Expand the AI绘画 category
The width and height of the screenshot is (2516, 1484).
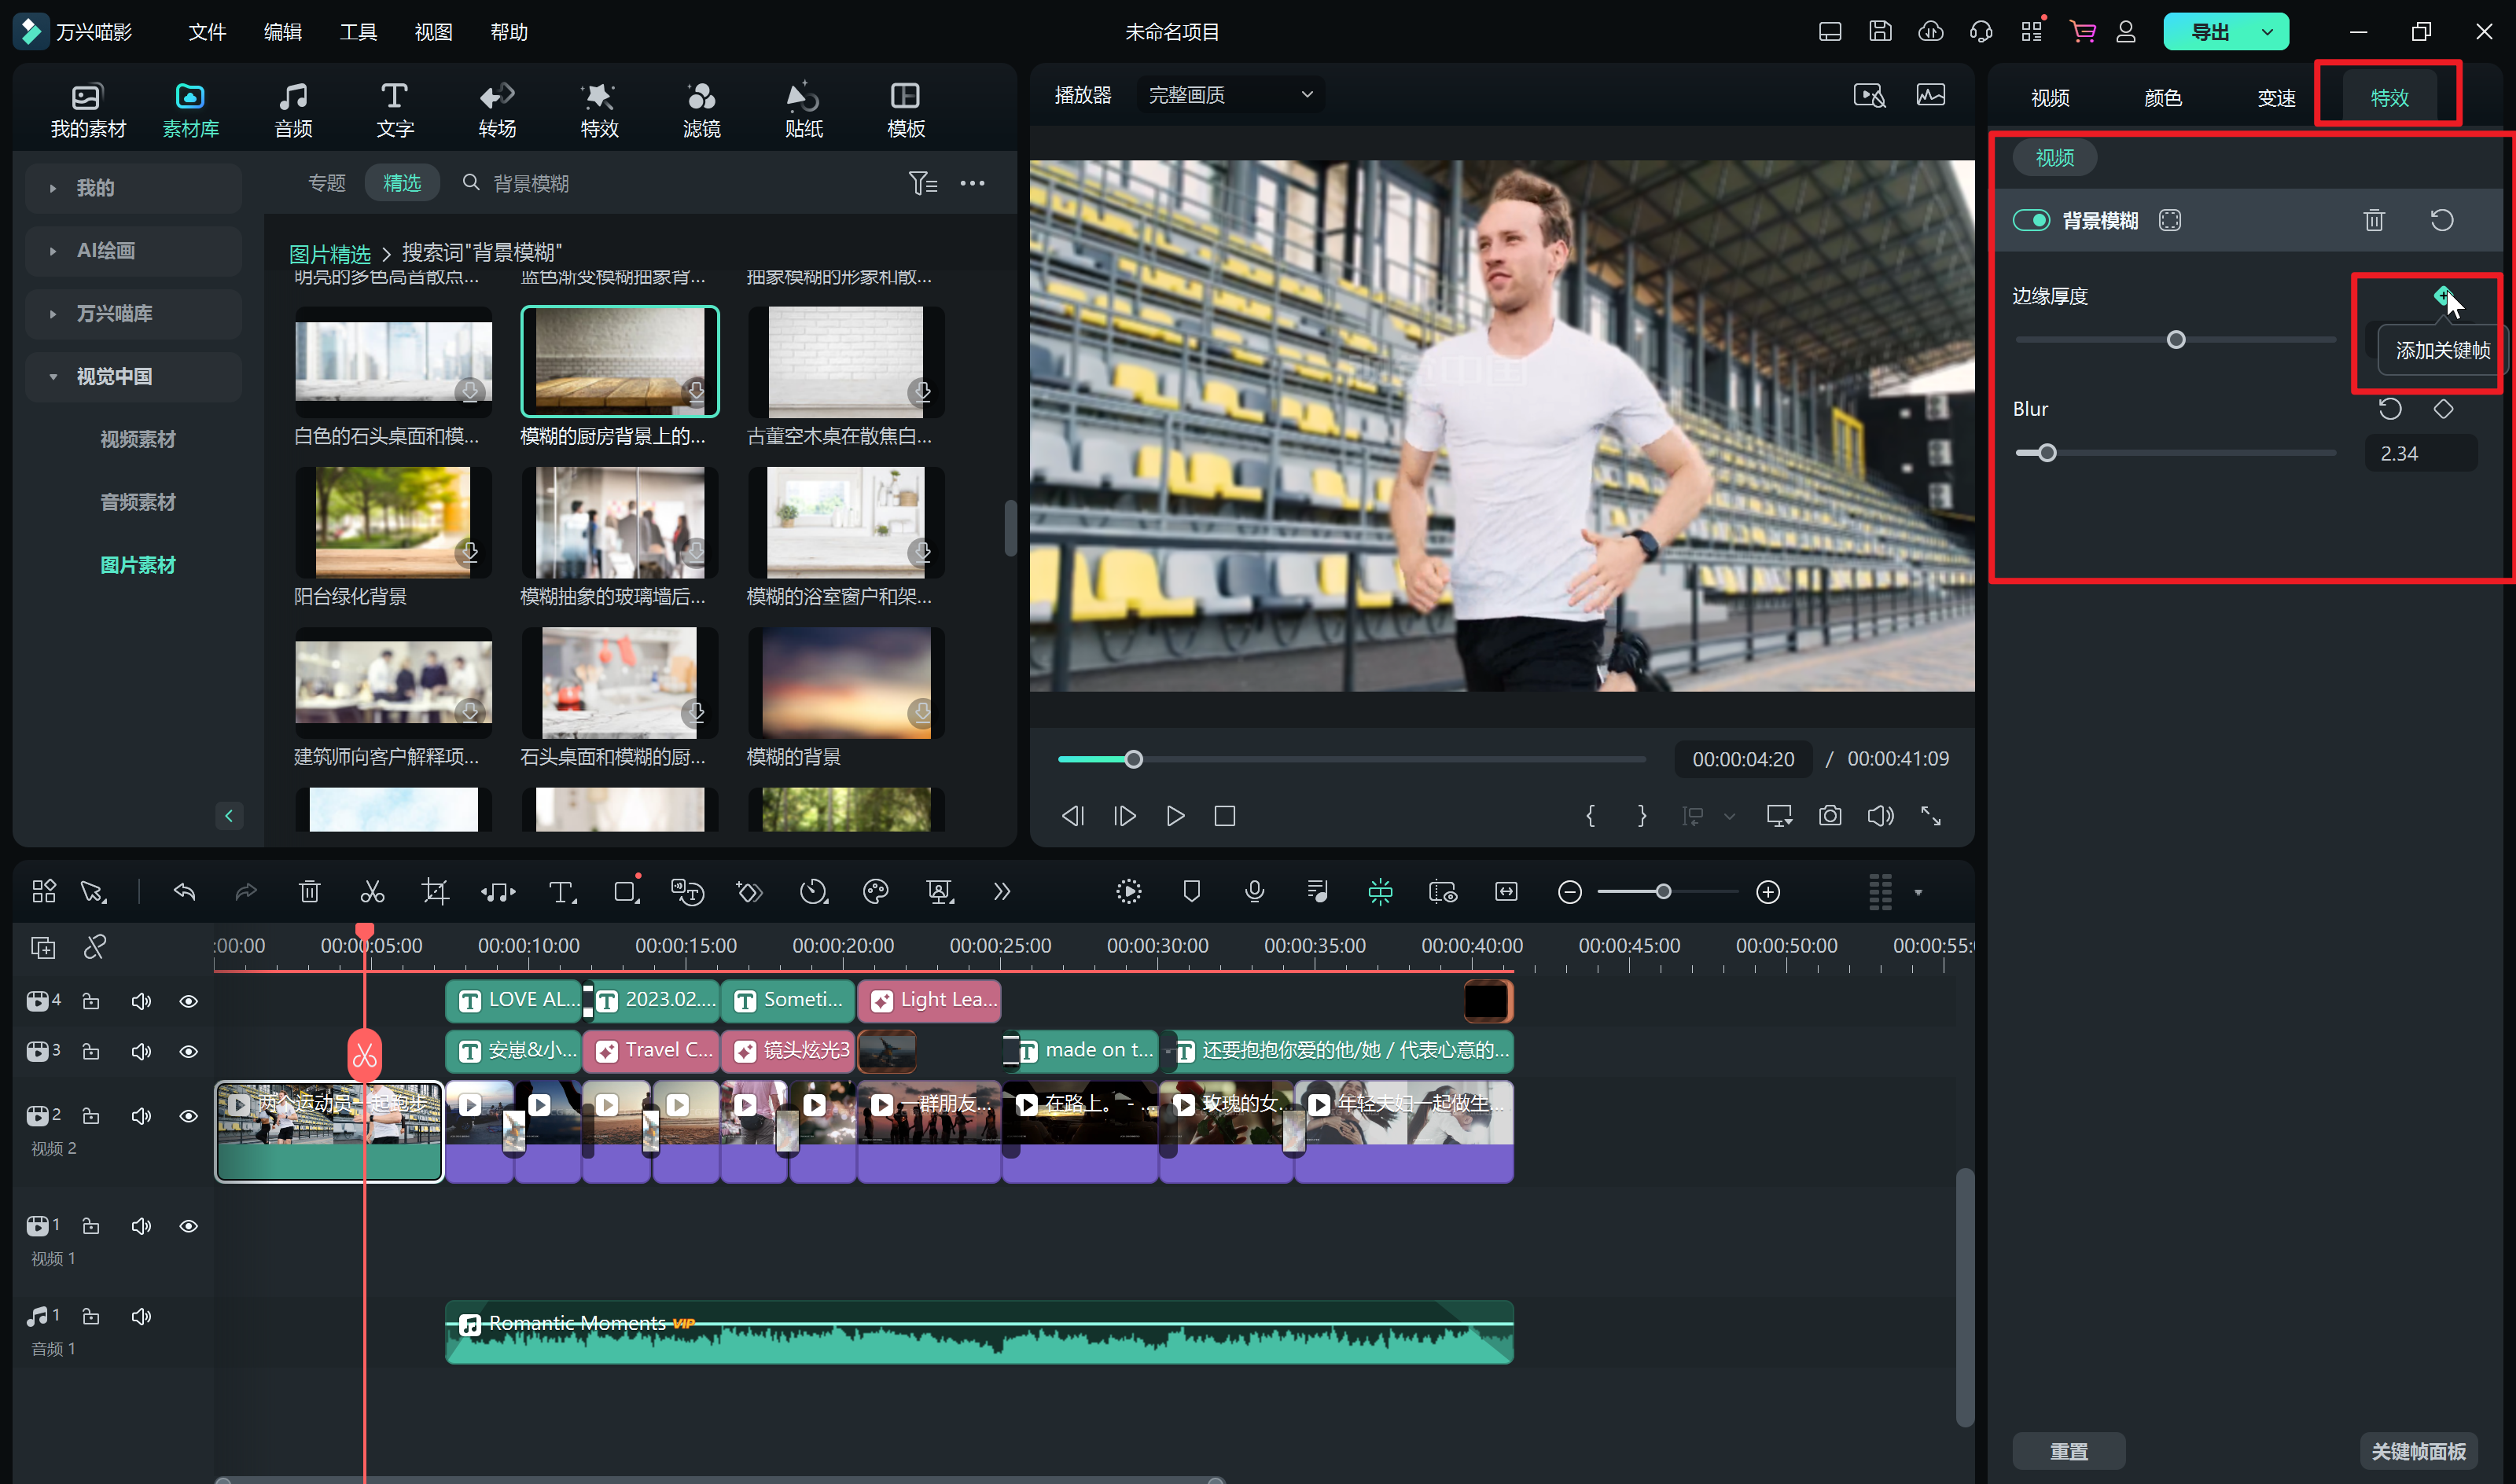pos(105,251)
